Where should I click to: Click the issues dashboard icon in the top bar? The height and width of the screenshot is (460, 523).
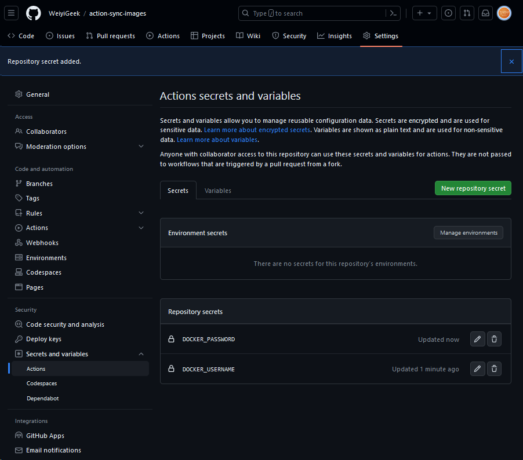(448, 13)
